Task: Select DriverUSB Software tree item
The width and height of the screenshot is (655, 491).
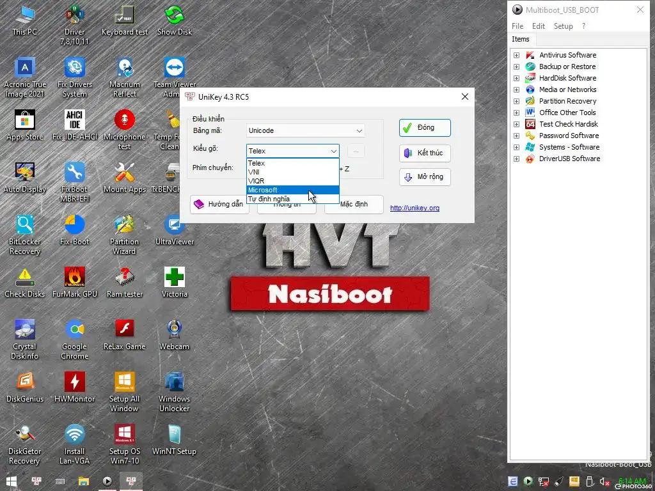Action: (569, 159)
